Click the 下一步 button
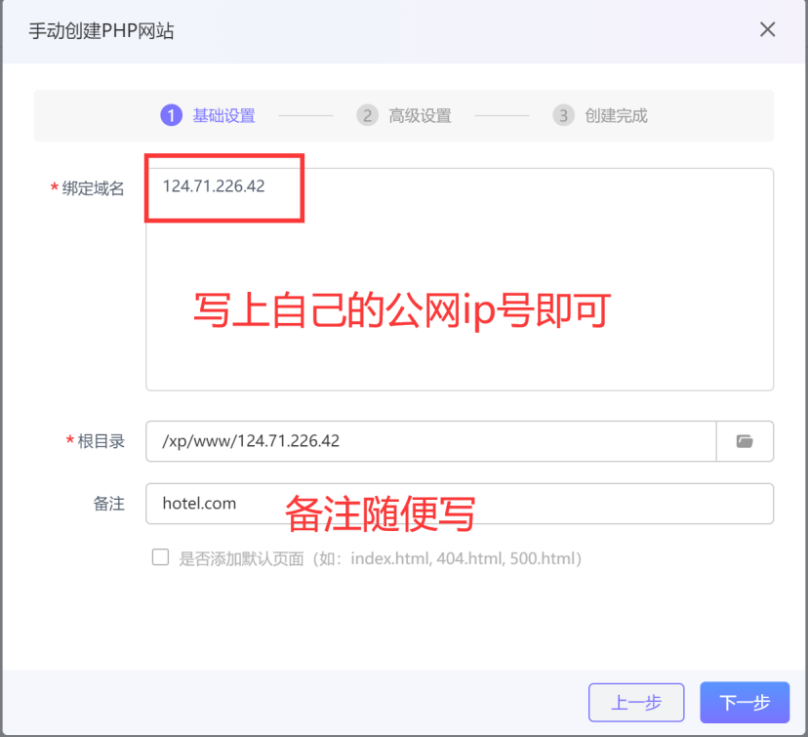Screen dimensions: 808x737 coord(745,703)
